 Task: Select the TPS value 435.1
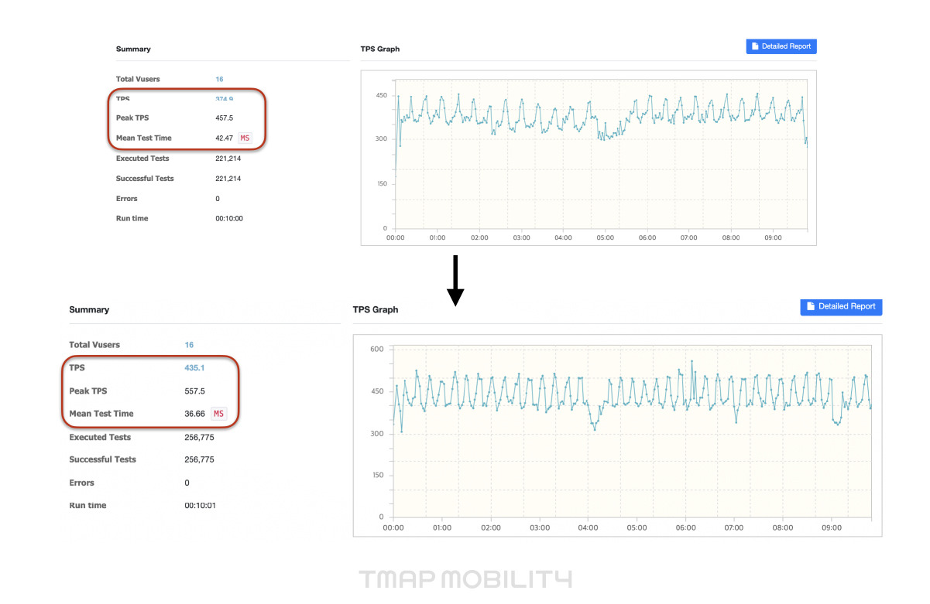194,368
